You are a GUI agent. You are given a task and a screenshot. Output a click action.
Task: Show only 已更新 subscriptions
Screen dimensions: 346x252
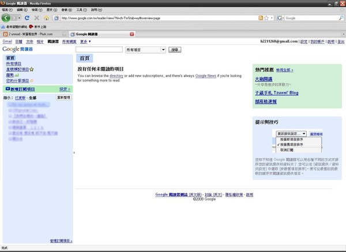click(x=20, y=98)
